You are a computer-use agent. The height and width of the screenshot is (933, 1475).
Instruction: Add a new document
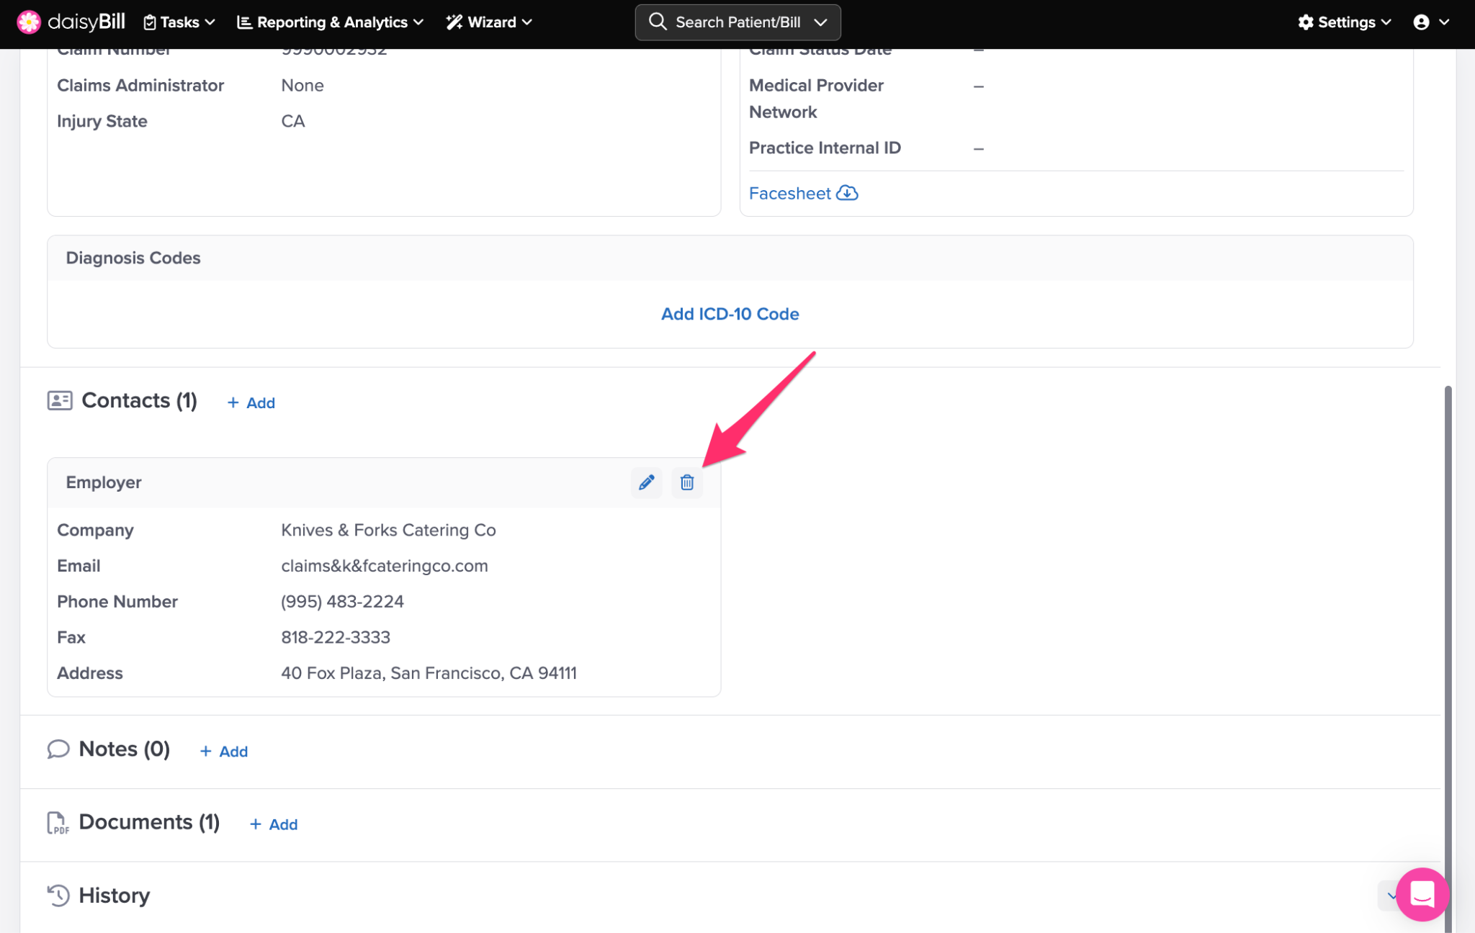click(x=274, y=824)
